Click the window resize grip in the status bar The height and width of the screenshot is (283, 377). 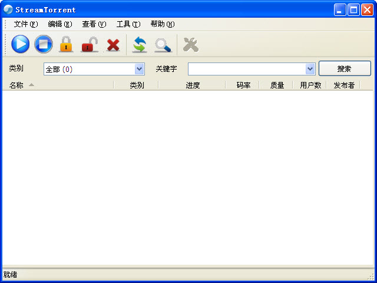click(x=371, y=277)
